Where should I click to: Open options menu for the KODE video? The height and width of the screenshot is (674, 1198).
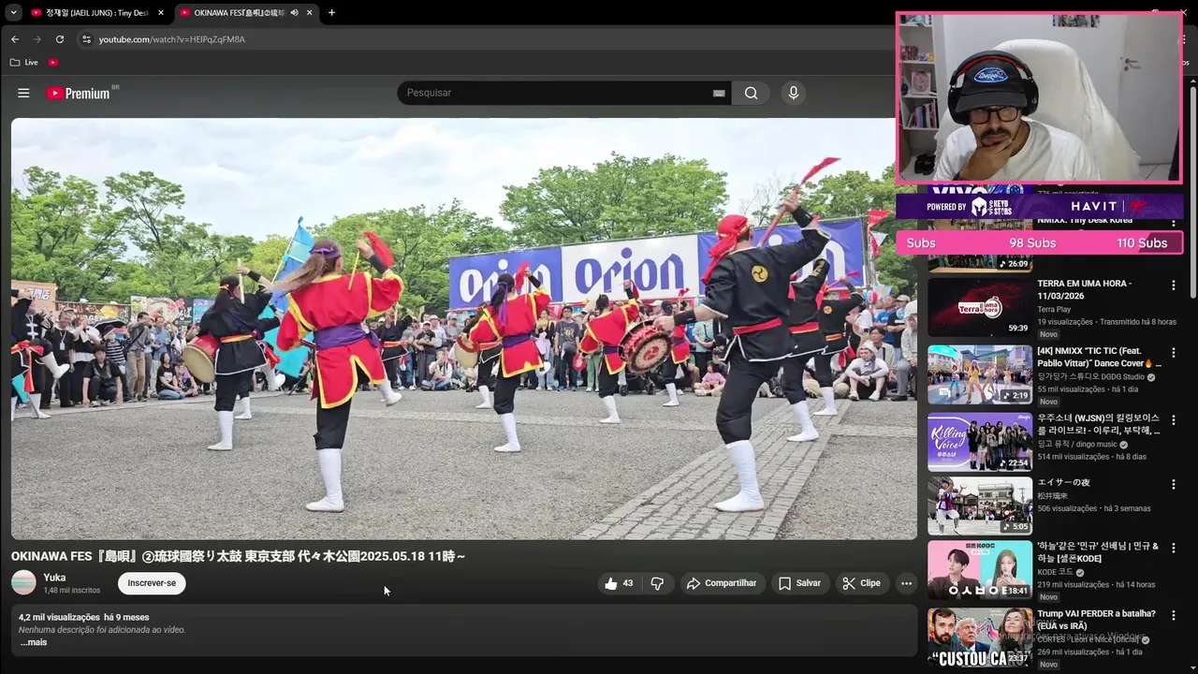[x=1173, y=547]
